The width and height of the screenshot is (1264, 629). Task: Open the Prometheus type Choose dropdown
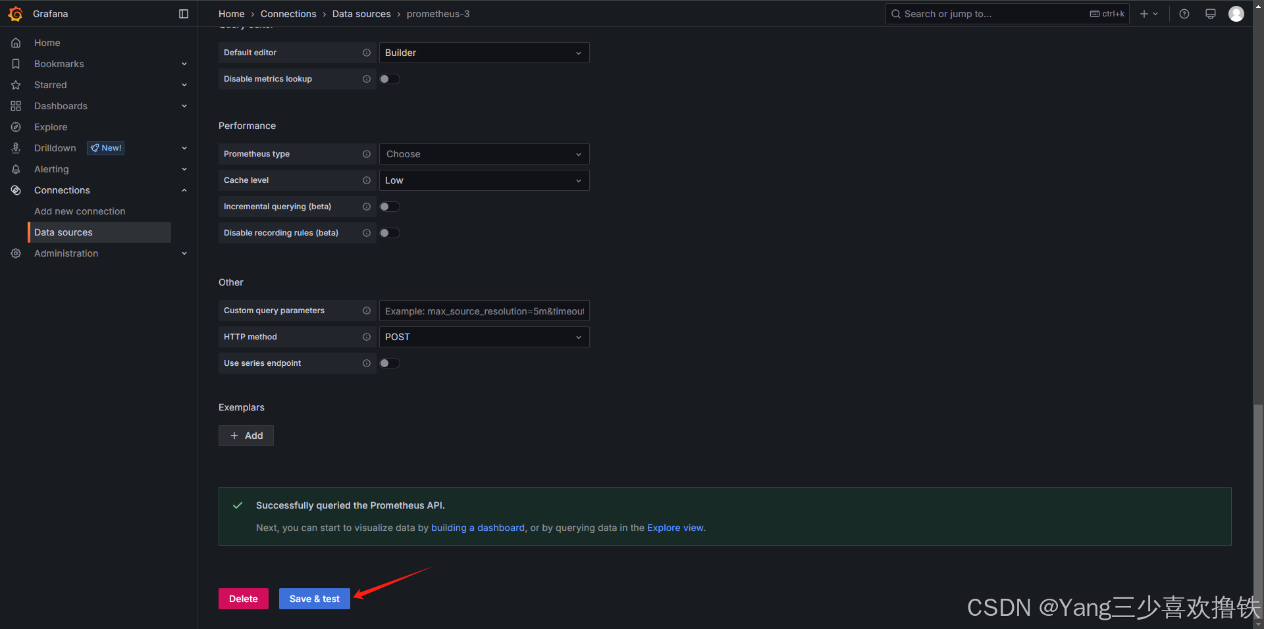pos(484,154)
